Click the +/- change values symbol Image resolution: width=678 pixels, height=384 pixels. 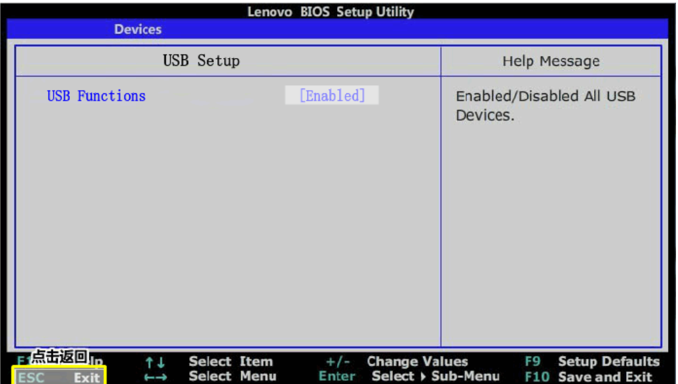coord(336,362)
